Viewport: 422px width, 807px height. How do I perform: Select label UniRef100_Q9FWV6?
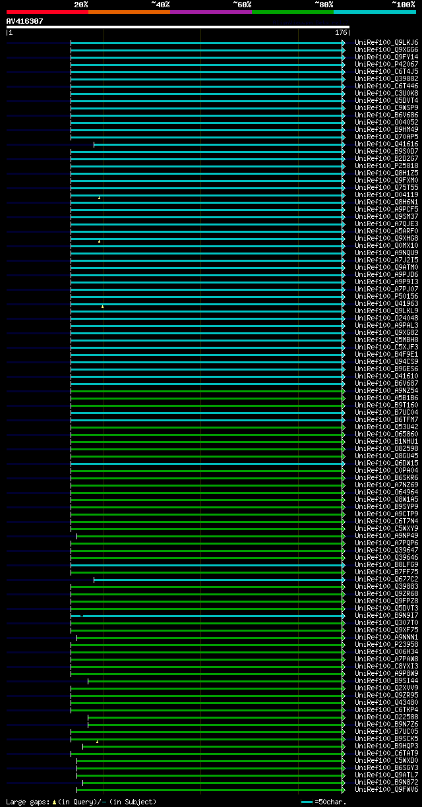(386, 789)
